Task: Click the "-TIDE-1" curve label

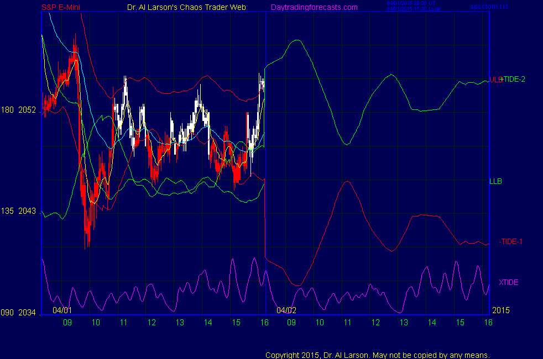Action: tap(510, 241)
